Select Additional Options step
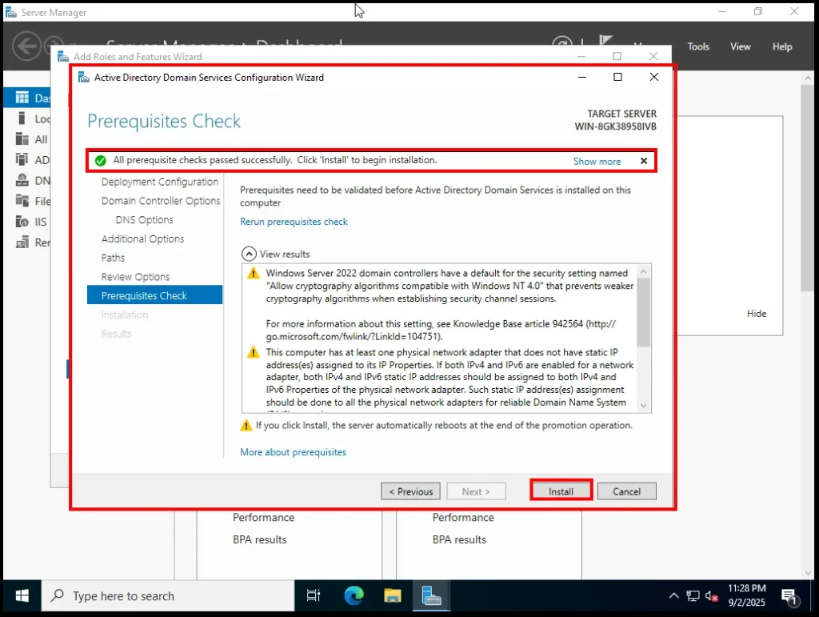The image size is (819, 617). coord(142,238)
